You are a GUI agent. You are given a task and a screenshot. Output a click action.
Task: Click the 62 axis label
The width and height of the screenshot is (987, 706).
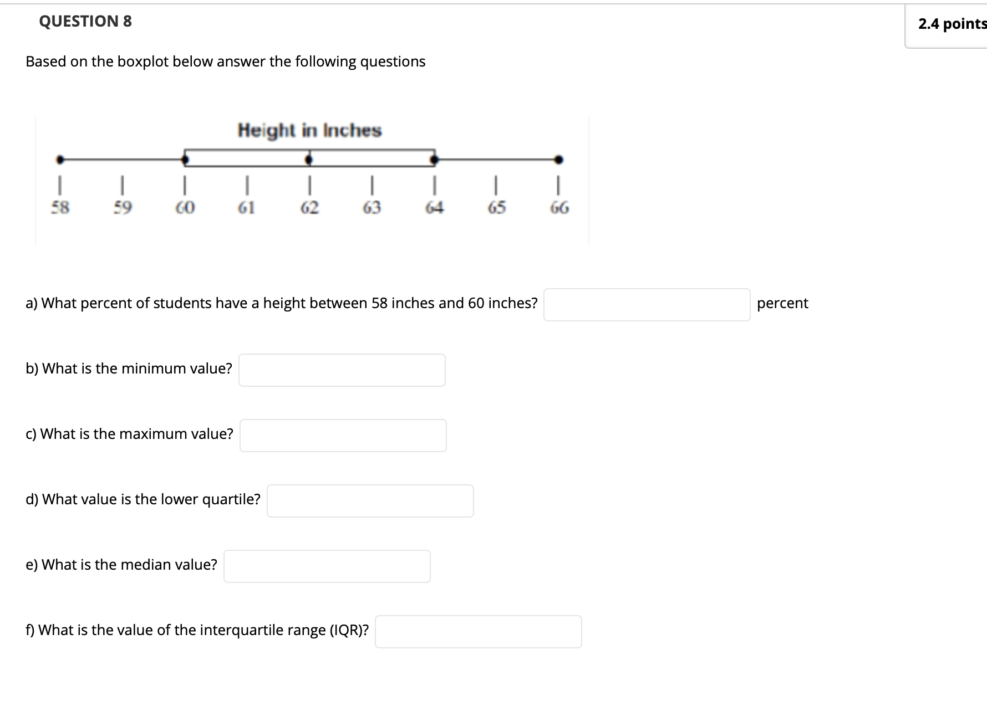click(x=309, y=208)
